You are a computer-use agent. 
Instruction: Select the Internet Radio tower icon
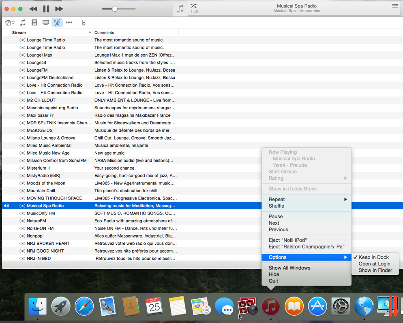(x=57, y=23)
